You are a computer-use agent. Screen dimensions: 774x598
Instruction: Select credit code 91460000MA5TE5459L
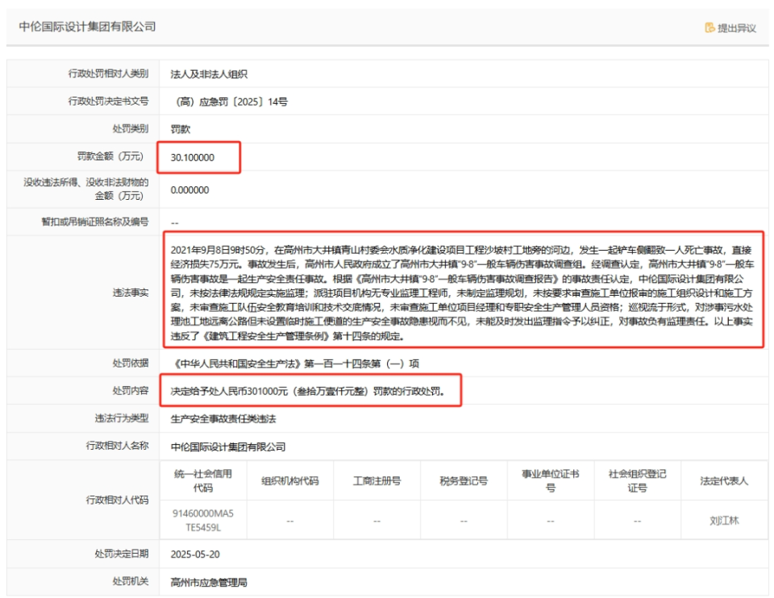(203, 521)
